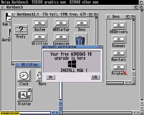Open the Utilities drawer icon

(x=40, y=37)
